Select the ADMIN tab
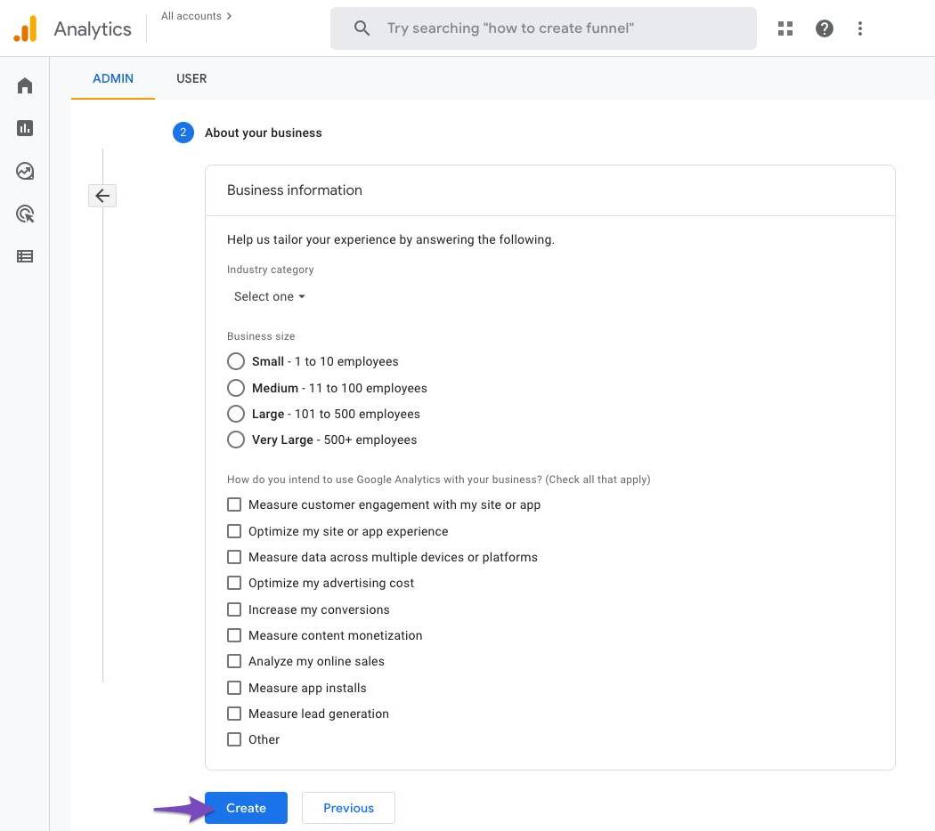Image resolution: width=935 pixels, height=831 pixels. click(x=113, y=78)
